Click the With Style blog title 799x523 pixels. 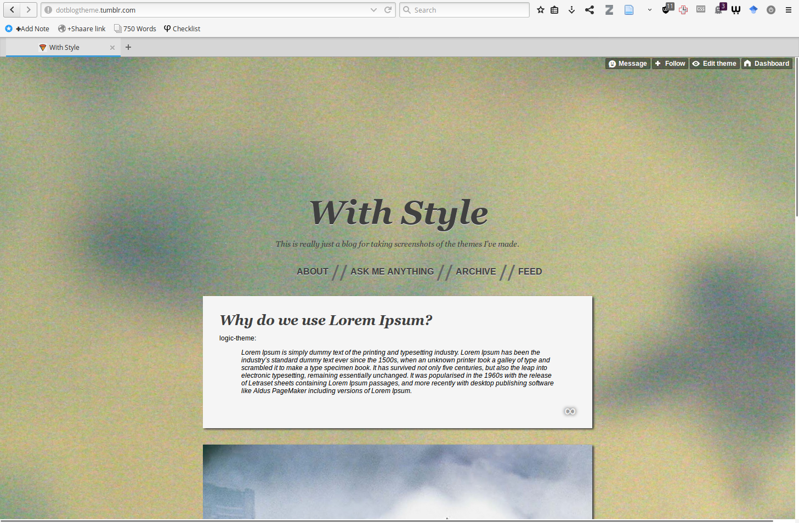[x=399, y=213]
